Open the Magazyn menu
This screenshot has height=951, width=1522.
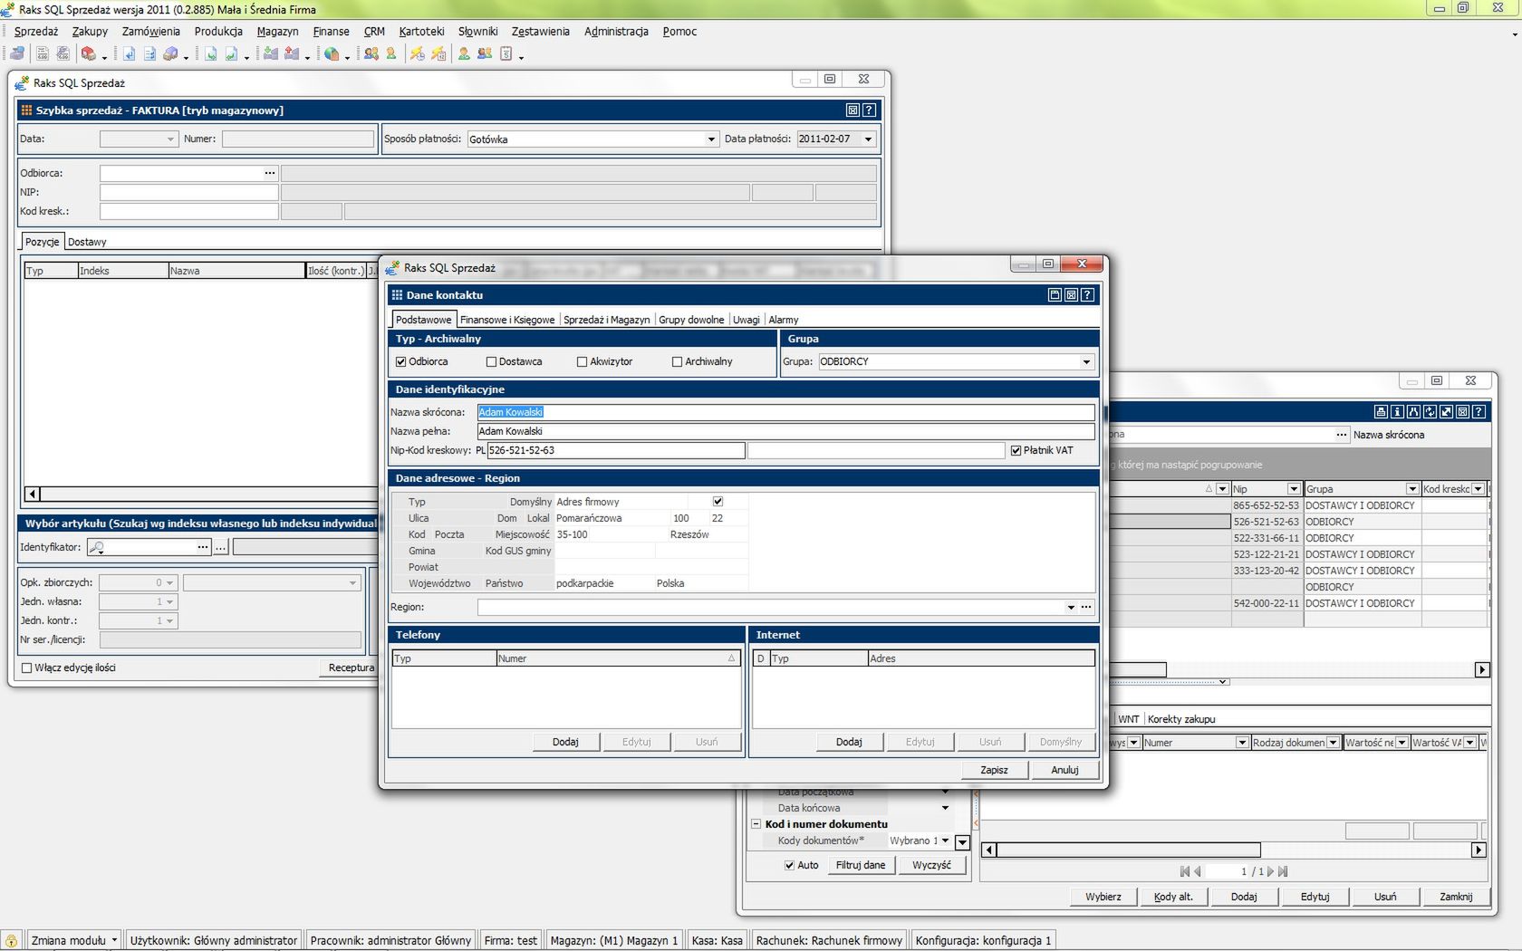click(x=277, y=31)
